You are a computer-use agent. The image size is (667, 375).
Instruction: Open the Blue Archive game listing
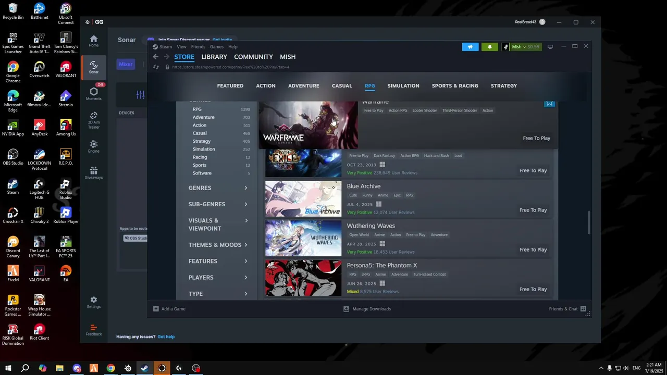[x=409, y=198]
